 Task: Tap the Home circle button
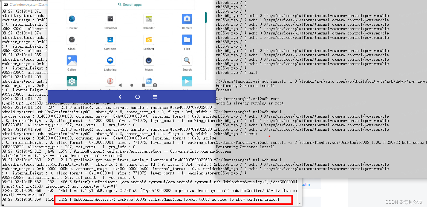coord(137,97)
